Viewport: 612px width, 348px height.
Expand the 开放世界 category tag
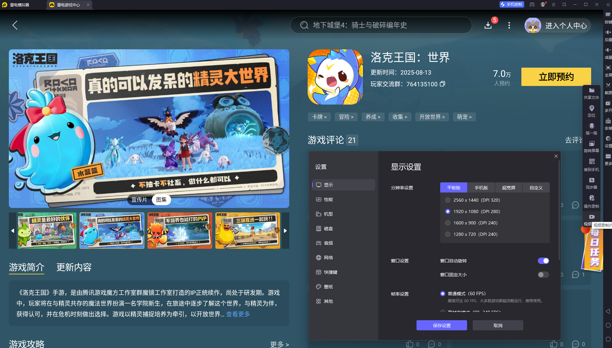click(432, 117)
